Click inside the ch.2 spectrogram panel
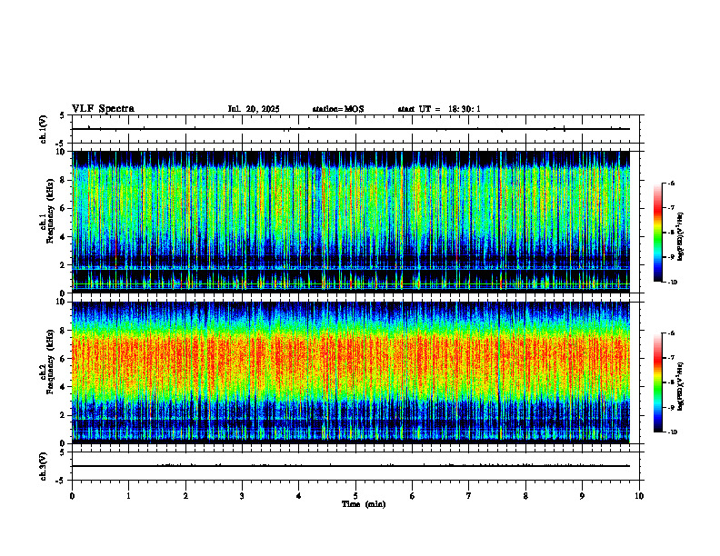720x556 pixels. pyautogui.click(x=351, y=372)
